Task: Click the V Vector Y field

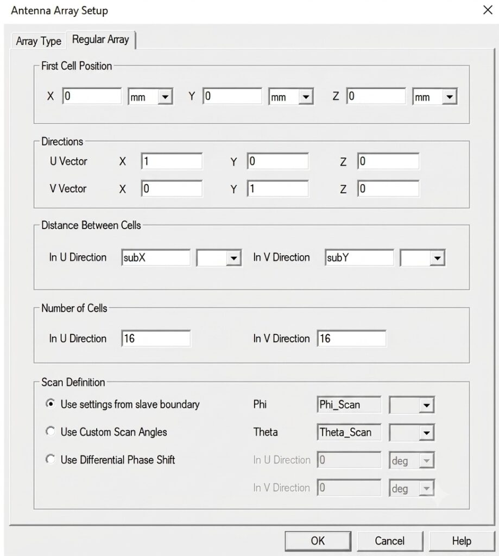Action: pyautogui.click(x=277, y=188)
